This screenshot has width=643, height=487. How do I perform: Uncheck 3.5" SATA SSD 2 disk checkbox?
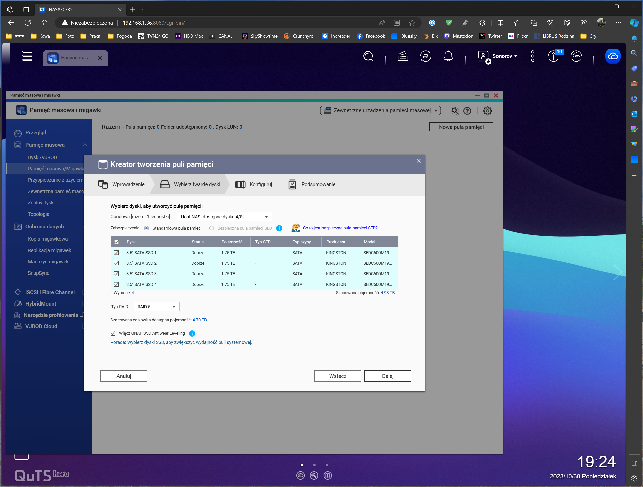tap(116, 263)
